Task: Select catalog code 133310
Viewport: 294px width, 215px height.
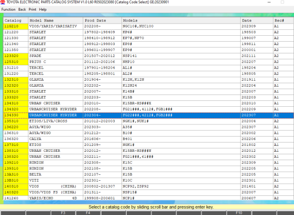Action: (x=16, y=92)
